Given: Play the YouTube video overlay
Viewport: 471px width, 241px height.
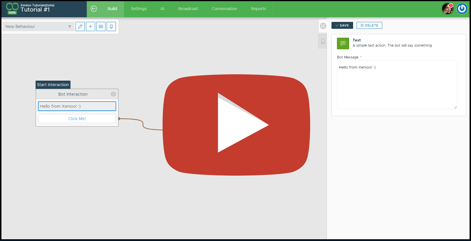Looking at the screenshot, I should pos(236,125).
